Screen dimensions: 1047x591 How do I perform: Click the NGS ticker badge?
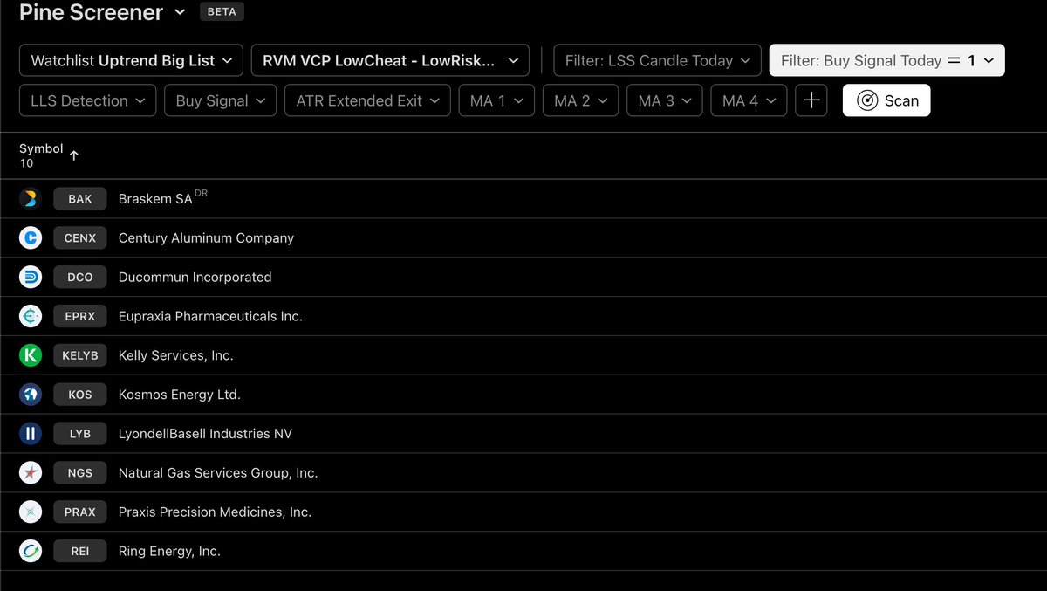(x=80, y=473)
